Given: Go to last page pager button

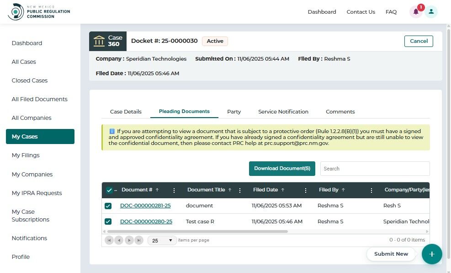Looking at the screenshot, I should coord(139,240).
